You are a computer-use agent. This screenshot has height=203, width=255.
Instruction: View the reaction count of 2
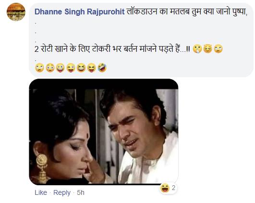(x=173, y=188)
